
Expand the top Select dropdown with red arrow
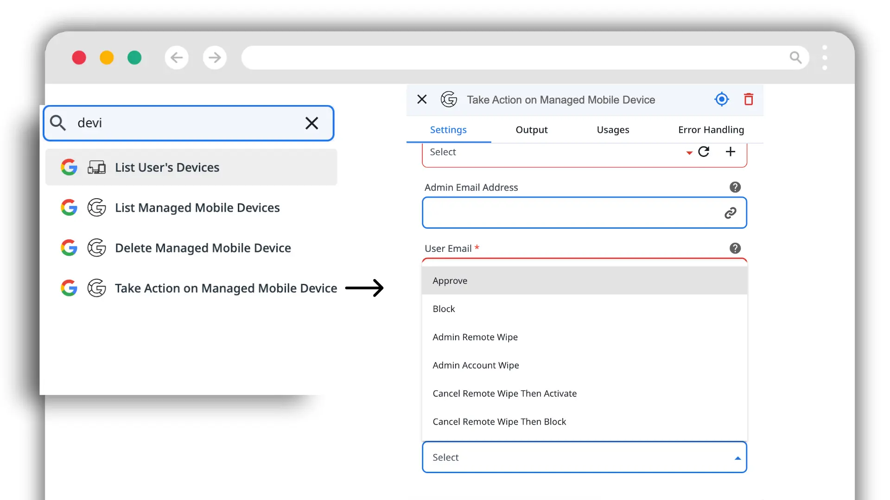pyautogui.click(x=689, y=152)
